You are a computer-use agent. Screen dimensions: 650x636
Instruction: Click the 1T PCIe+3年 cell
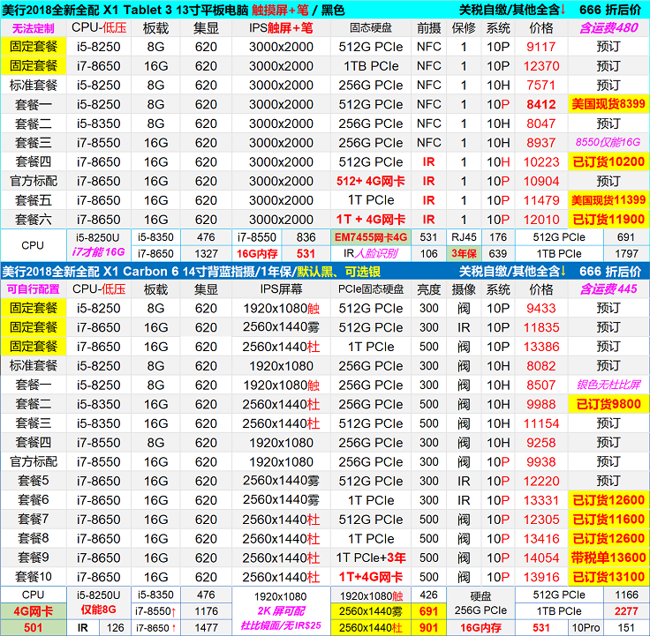click(371, 557)
